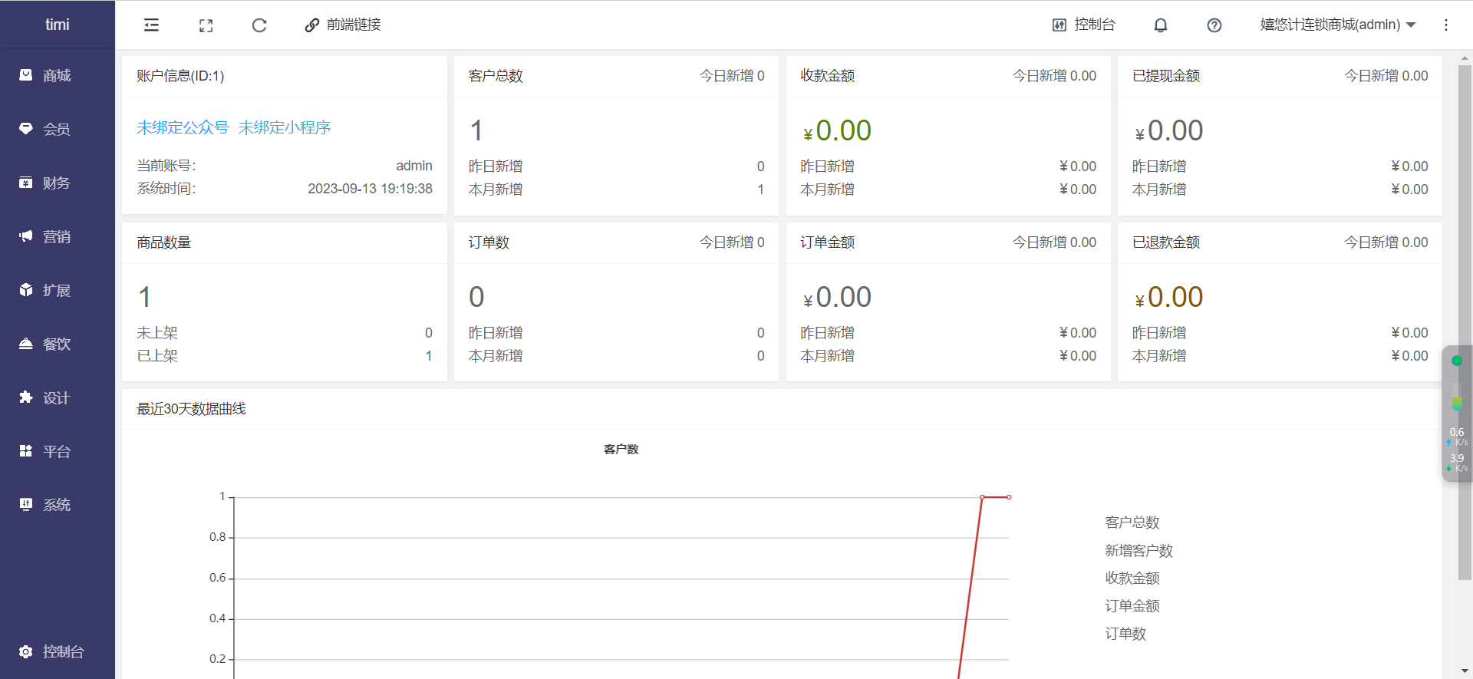Click the page refresh icon
The image size is (1473, 679).
pos(259,25)
